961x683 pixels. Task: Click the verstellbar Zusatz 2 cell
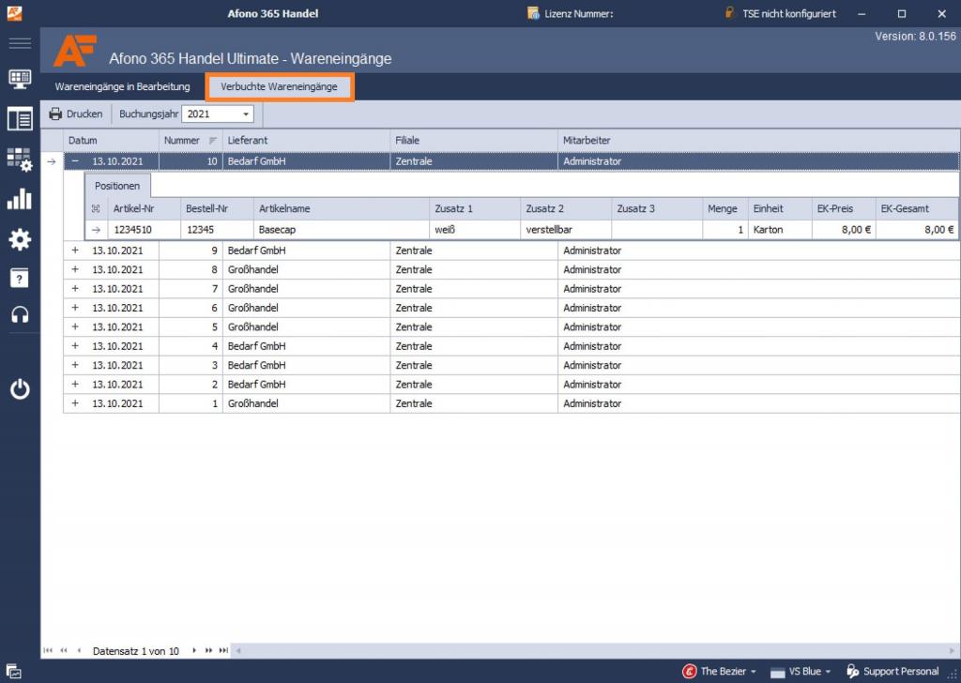point(566,230)
